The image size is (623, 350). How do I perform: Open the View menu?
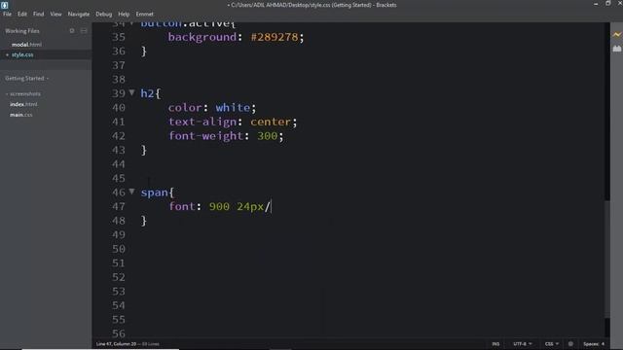coord(55,14)
